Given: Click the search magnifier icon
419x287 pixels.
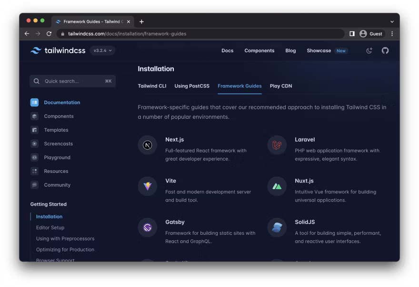Looking at the screenshot, I should 37,81.
